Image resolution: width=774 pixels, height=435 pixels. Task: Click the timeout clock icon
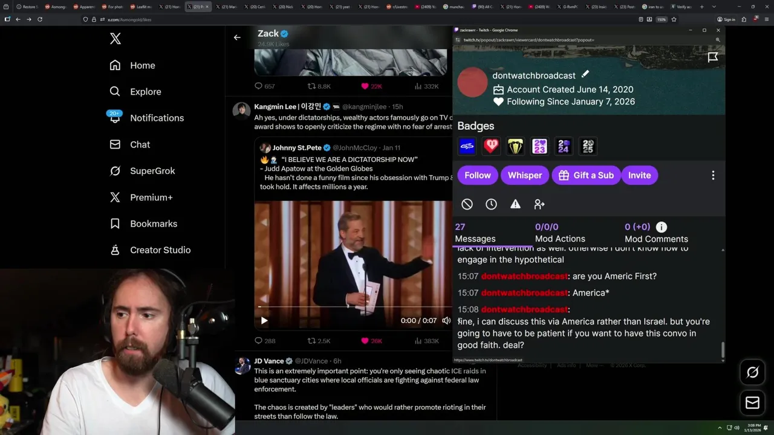491,204
